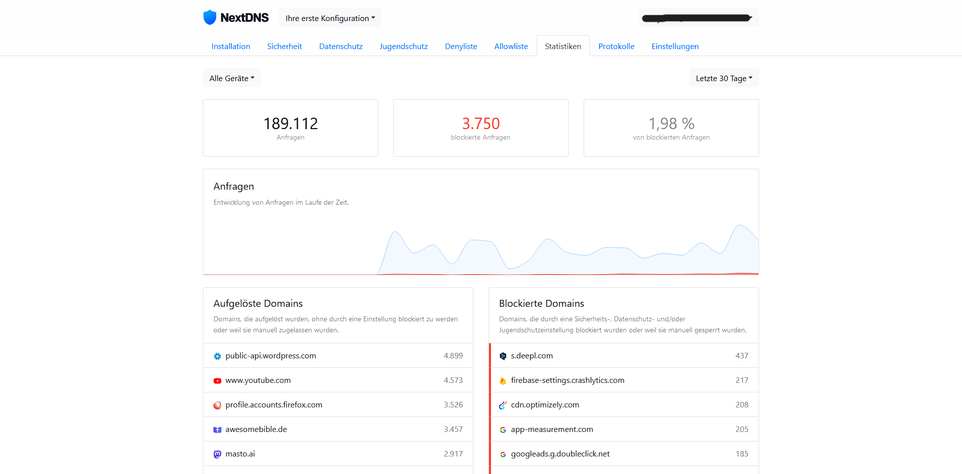The image size is (962, 474).
Task: Click the 'Aufgelöste Domains' heading
Action: point(258,303)
